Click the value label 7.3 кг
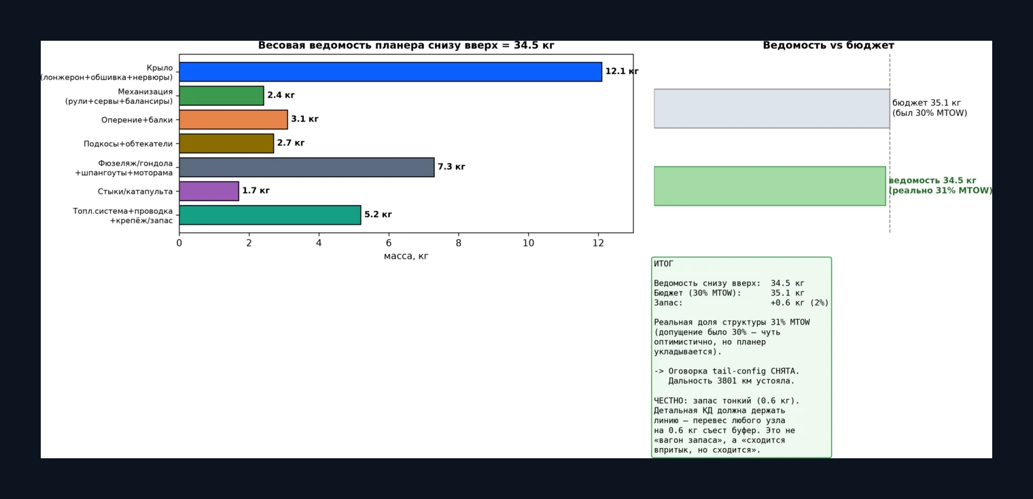This screenshot has width=1033, height=499. pos(451,166)
